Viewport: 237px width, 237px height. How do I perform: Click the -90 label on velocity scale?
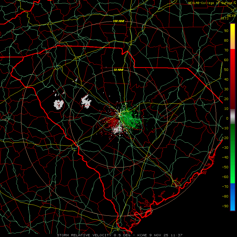pos(225,206)
